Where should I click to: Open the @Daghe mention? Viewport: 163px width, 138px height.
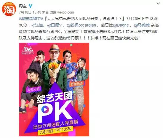(121, 25)
